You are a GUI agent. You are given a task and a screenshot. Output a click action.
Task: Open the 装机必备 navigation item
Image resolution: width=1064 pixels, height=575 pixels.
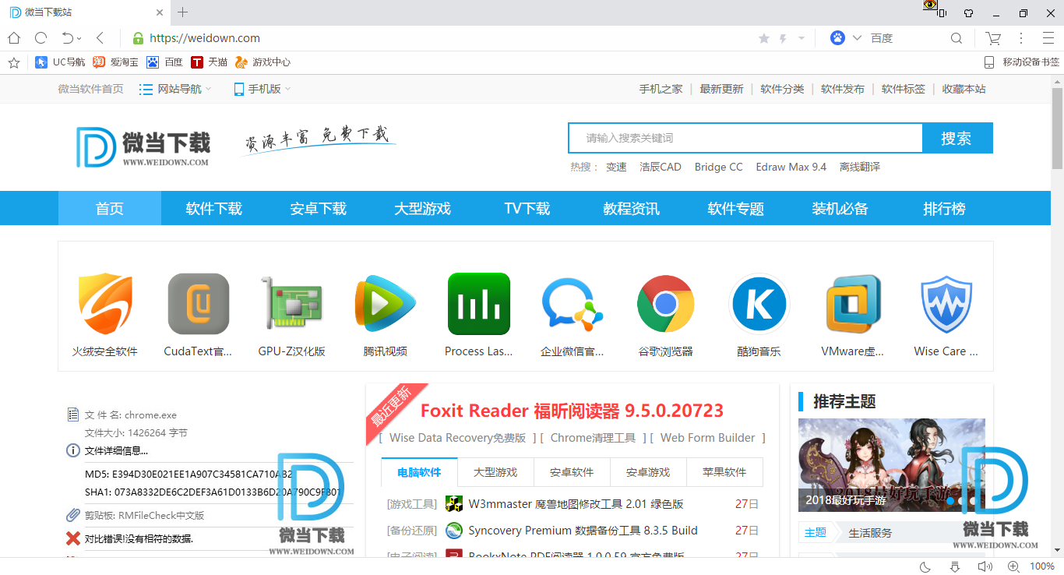[840, 208]
